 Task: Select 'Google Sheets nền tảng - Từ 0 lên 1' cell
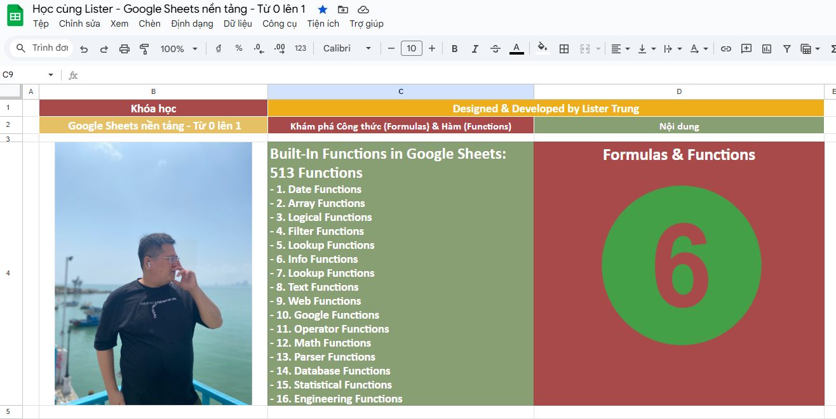coord(153,126)
